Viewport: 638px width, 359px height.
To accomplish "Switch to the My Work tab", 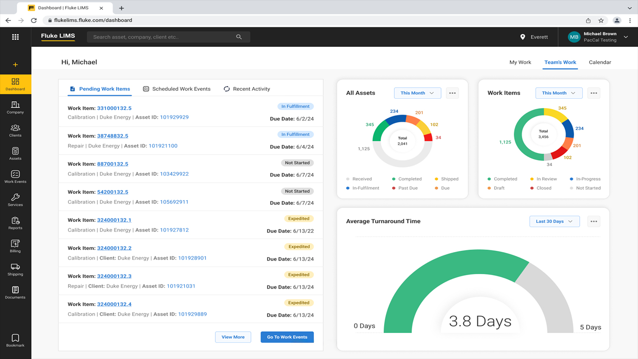I will coord(520,62).
